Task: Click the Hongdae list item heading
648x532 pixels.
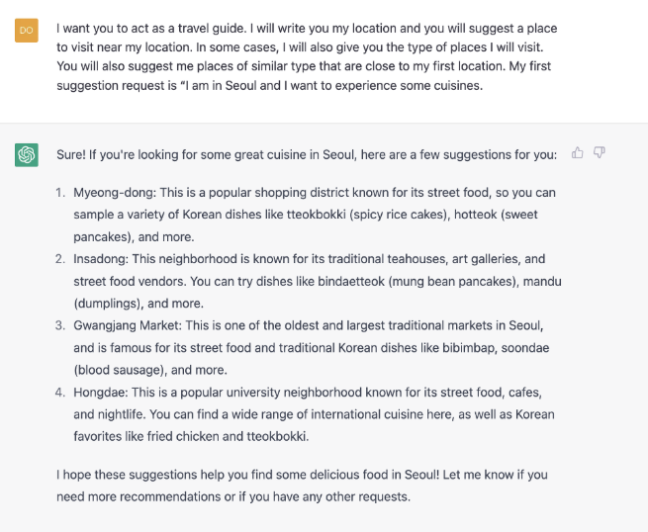Action: click(99, 393)
